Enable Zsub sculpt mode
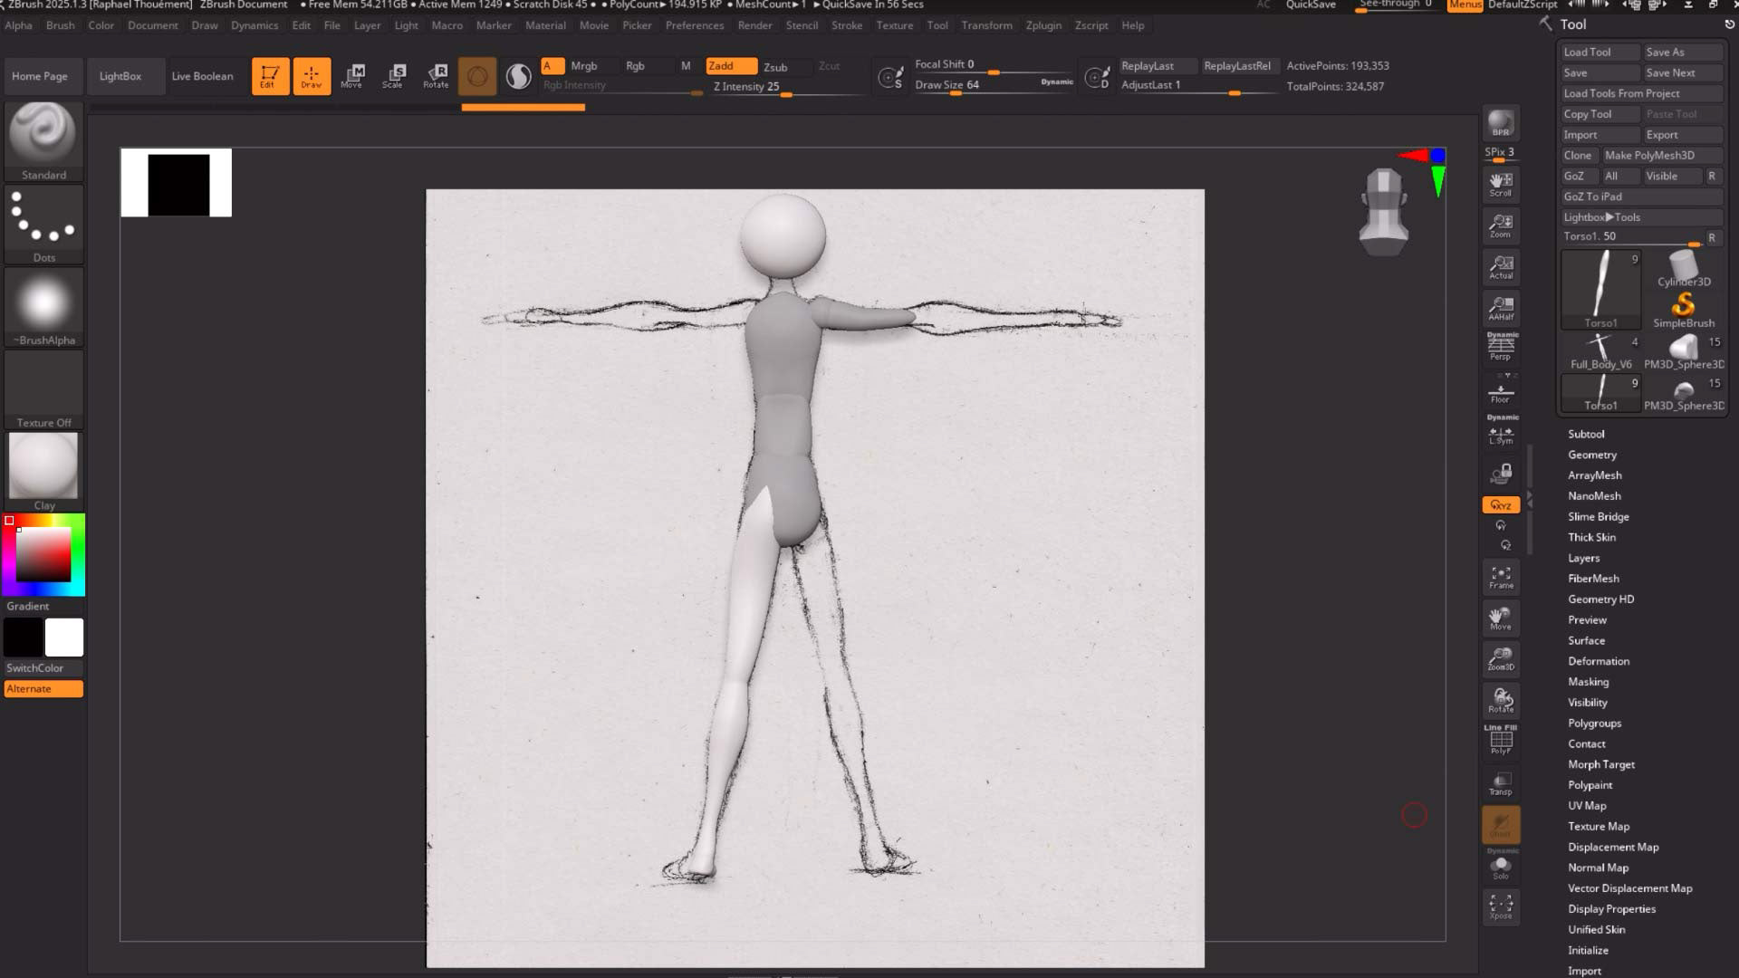Viewport: 1739px width, 978px height. (x=775, y=67)
